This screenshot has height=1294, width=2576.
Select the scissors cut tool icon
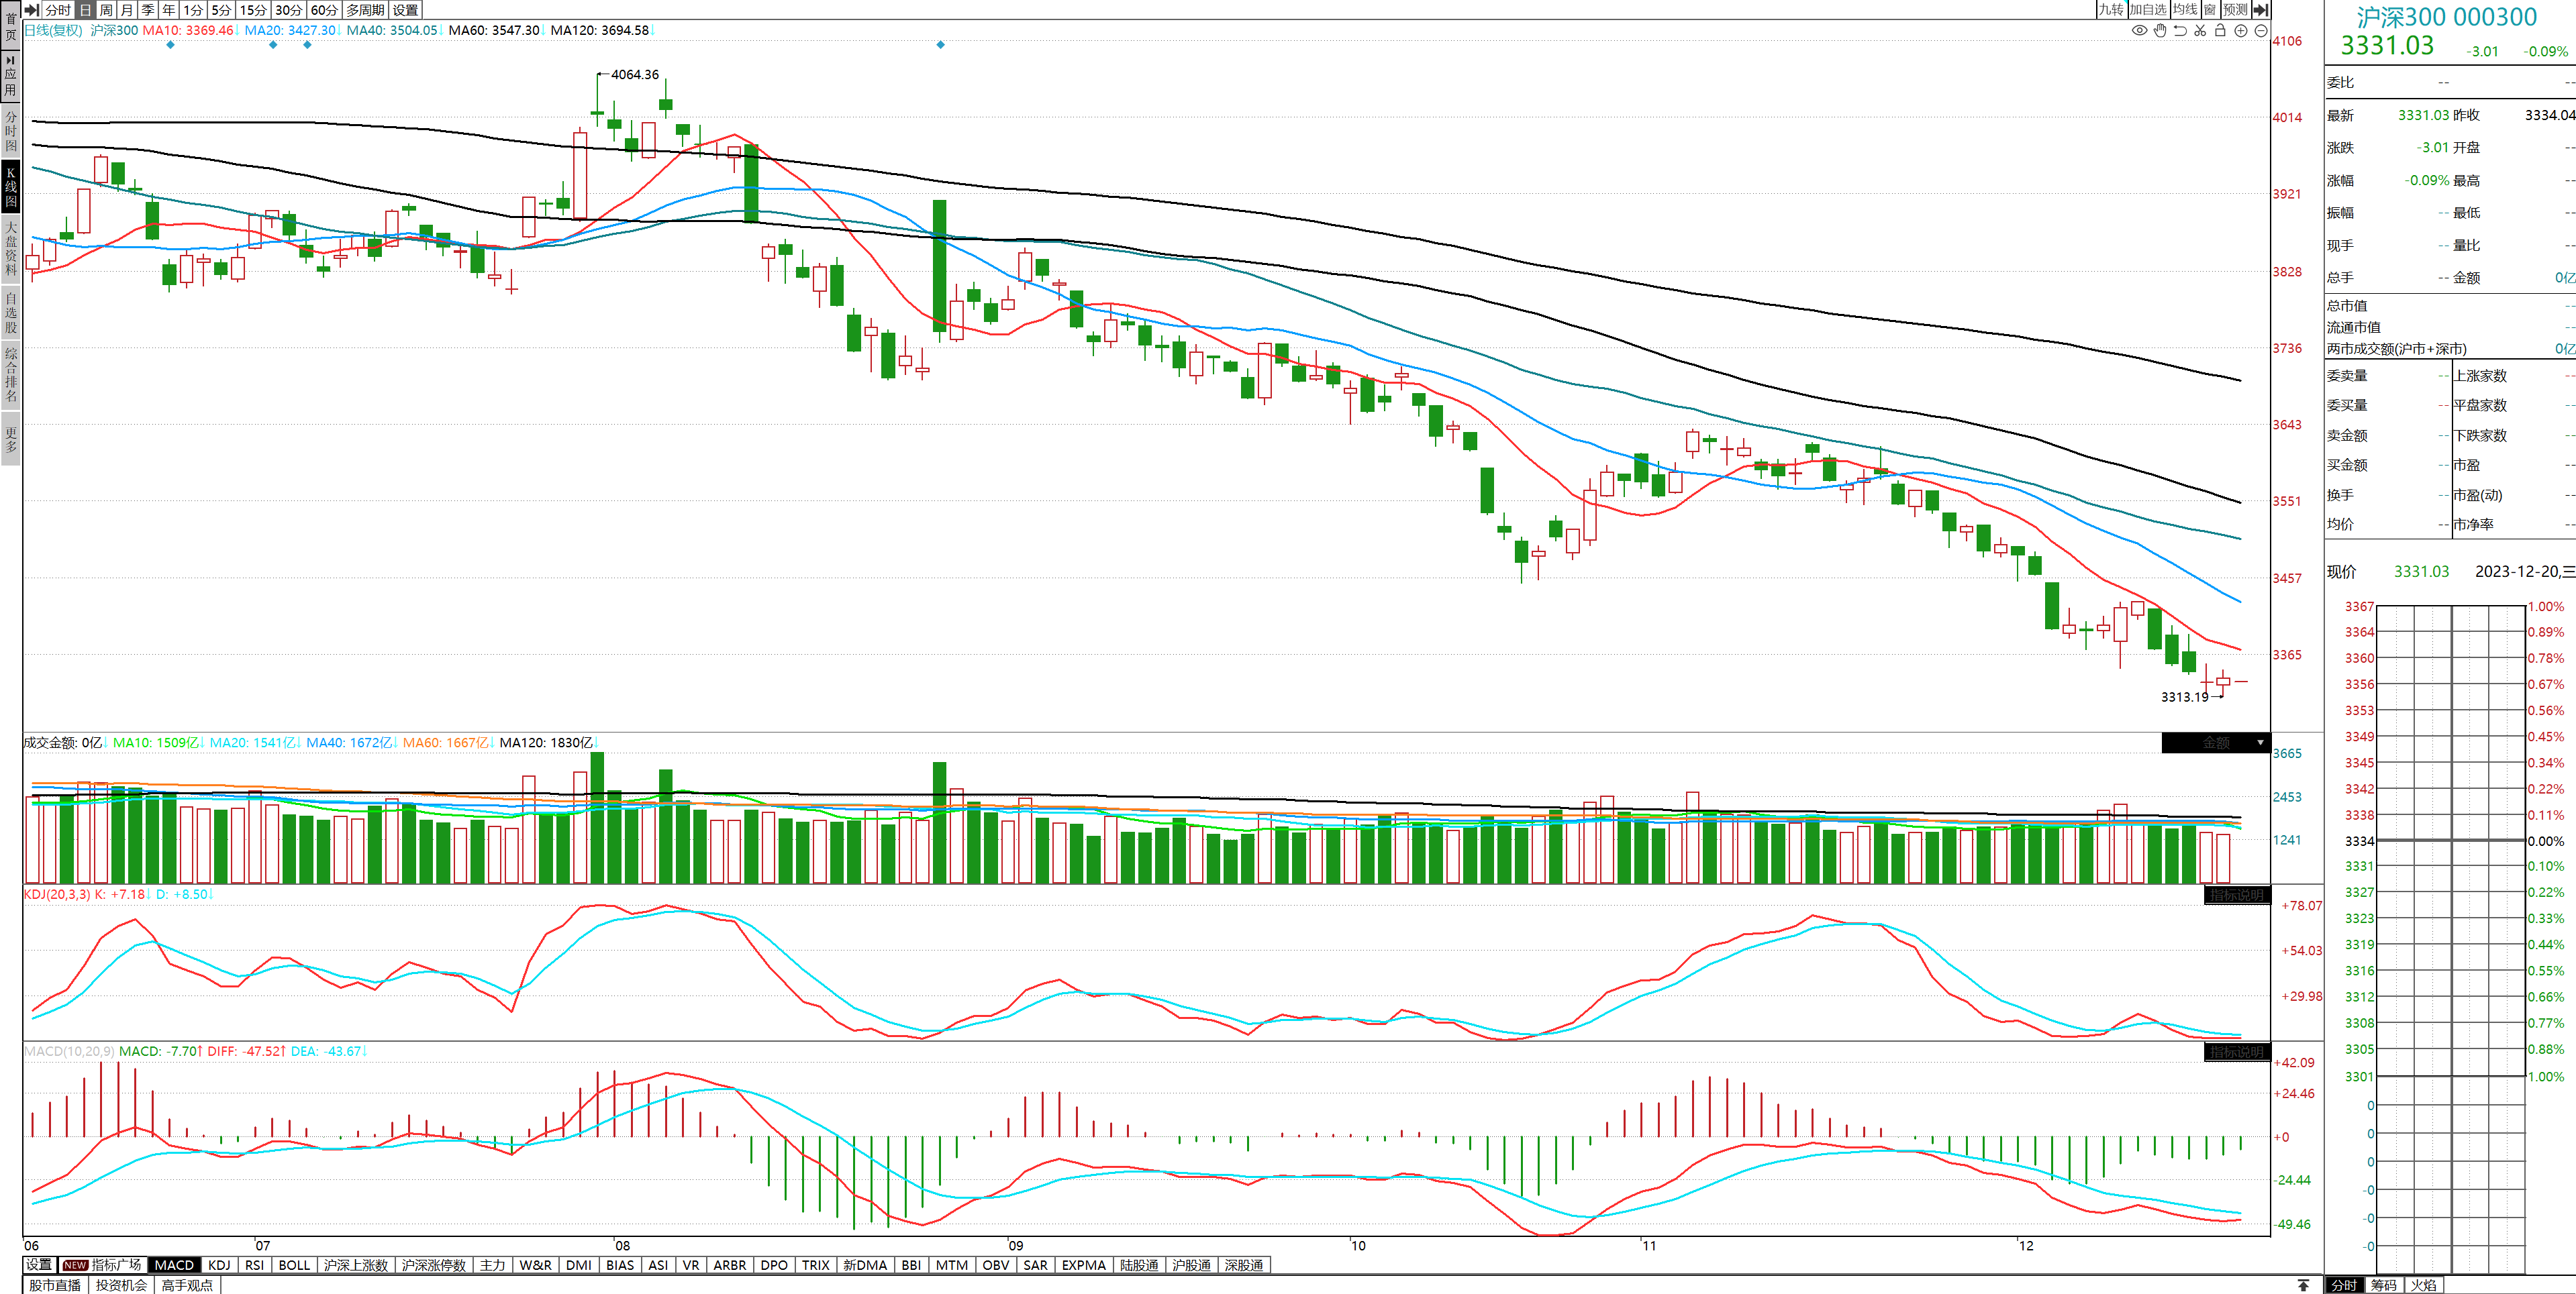pyautogui.click(x=2200, y=31)
